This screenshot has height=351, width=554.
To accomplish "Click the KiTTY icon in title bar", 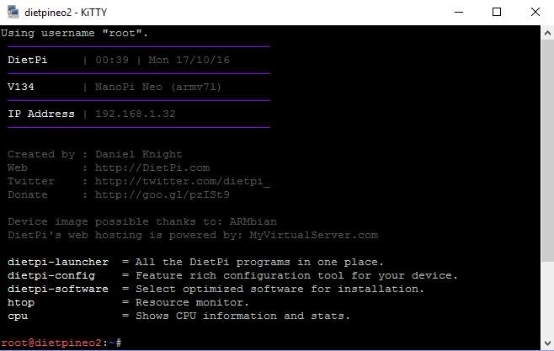I will [11, 12].
